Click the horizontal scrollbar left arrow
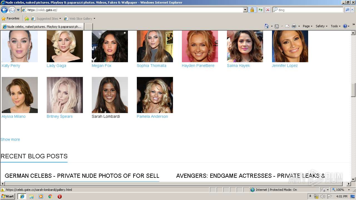356x200 pixels. tap(3, 184)
